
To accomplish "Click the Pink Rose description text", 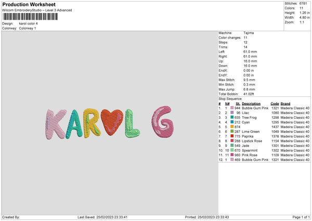I will [x=250, y=155].
